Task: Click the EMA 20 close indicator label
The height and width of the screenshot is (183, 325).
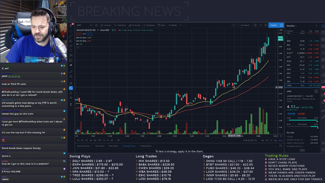Action: pyautogui.click(x=81, y=38)
